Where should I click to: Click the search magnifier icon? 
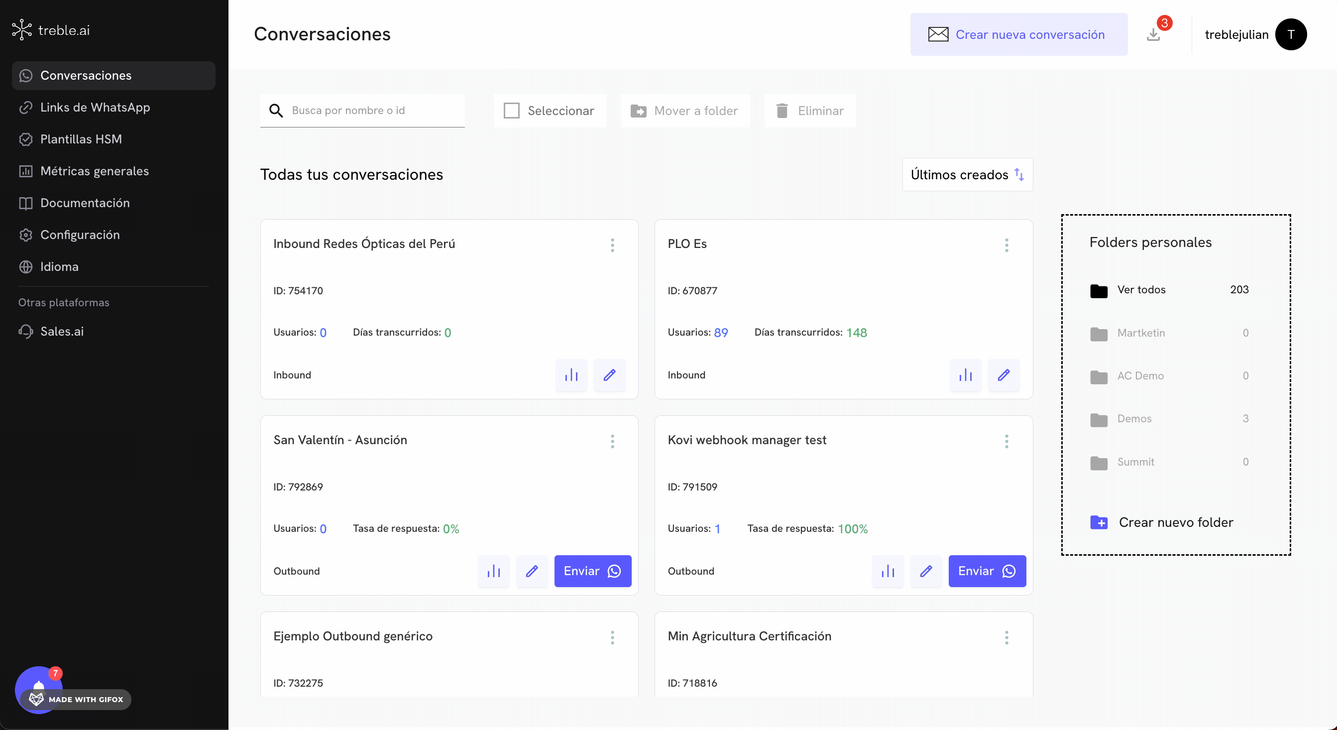[276, 111]
